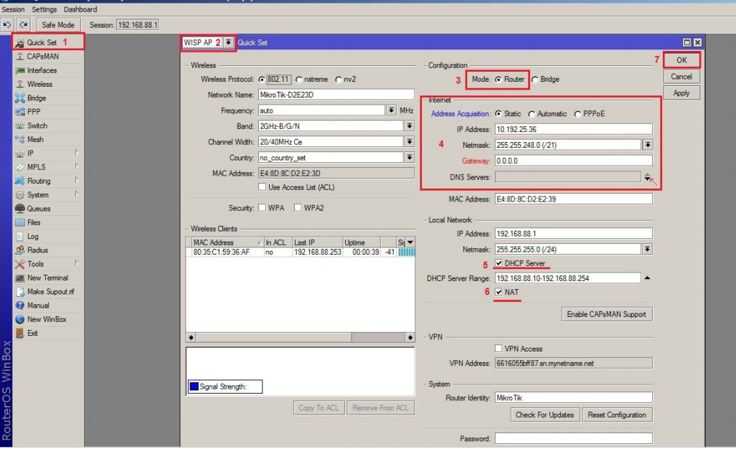Open Local Network Netmask dropdown

click(647, 249)
